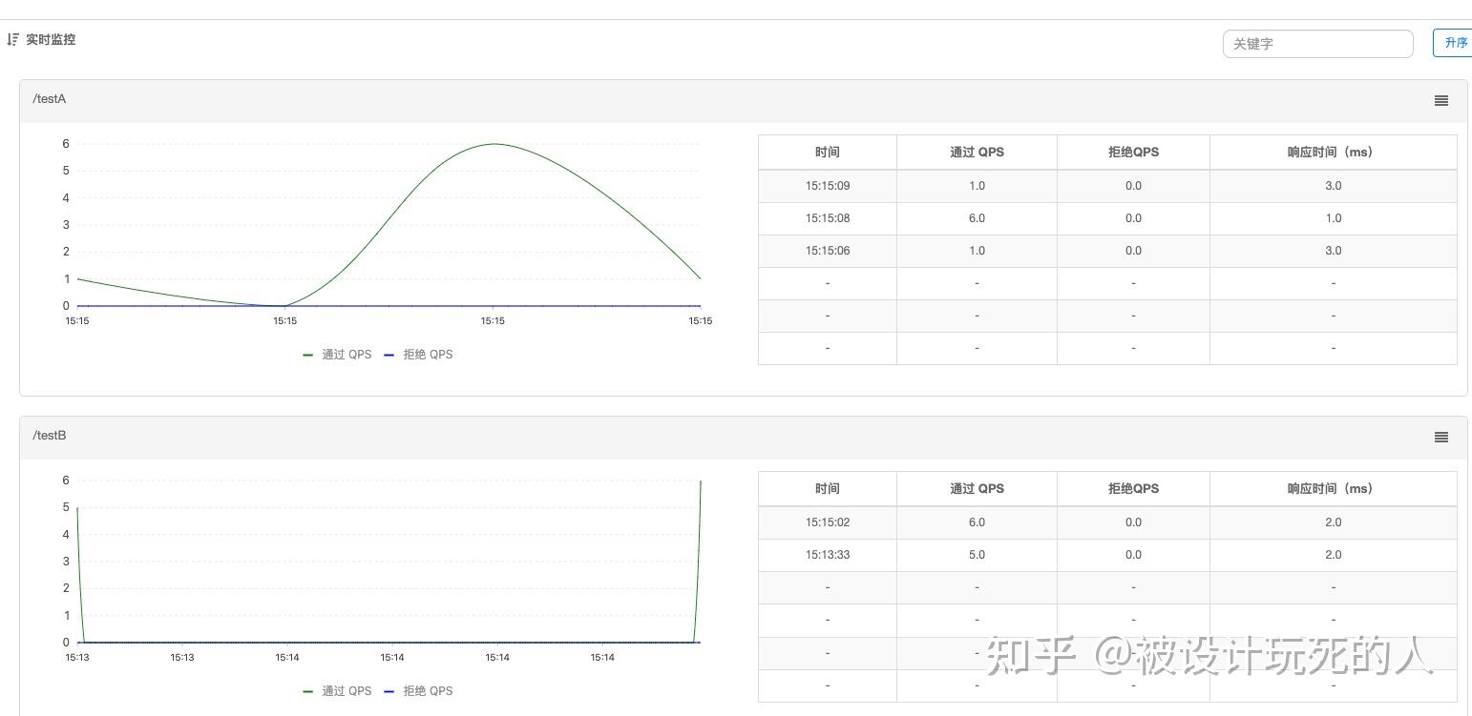Image resolution: width=1472 pixels, height=716 pixels.
Task: Hide the 拒绝 QPS line on /testA chart
Action: (x=420, y=354)
